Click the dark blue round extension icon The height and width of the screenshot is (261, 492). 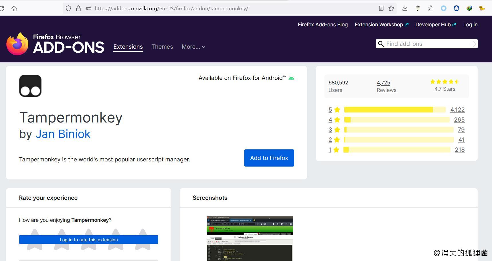pyautogui.click(x=457, y=9)
